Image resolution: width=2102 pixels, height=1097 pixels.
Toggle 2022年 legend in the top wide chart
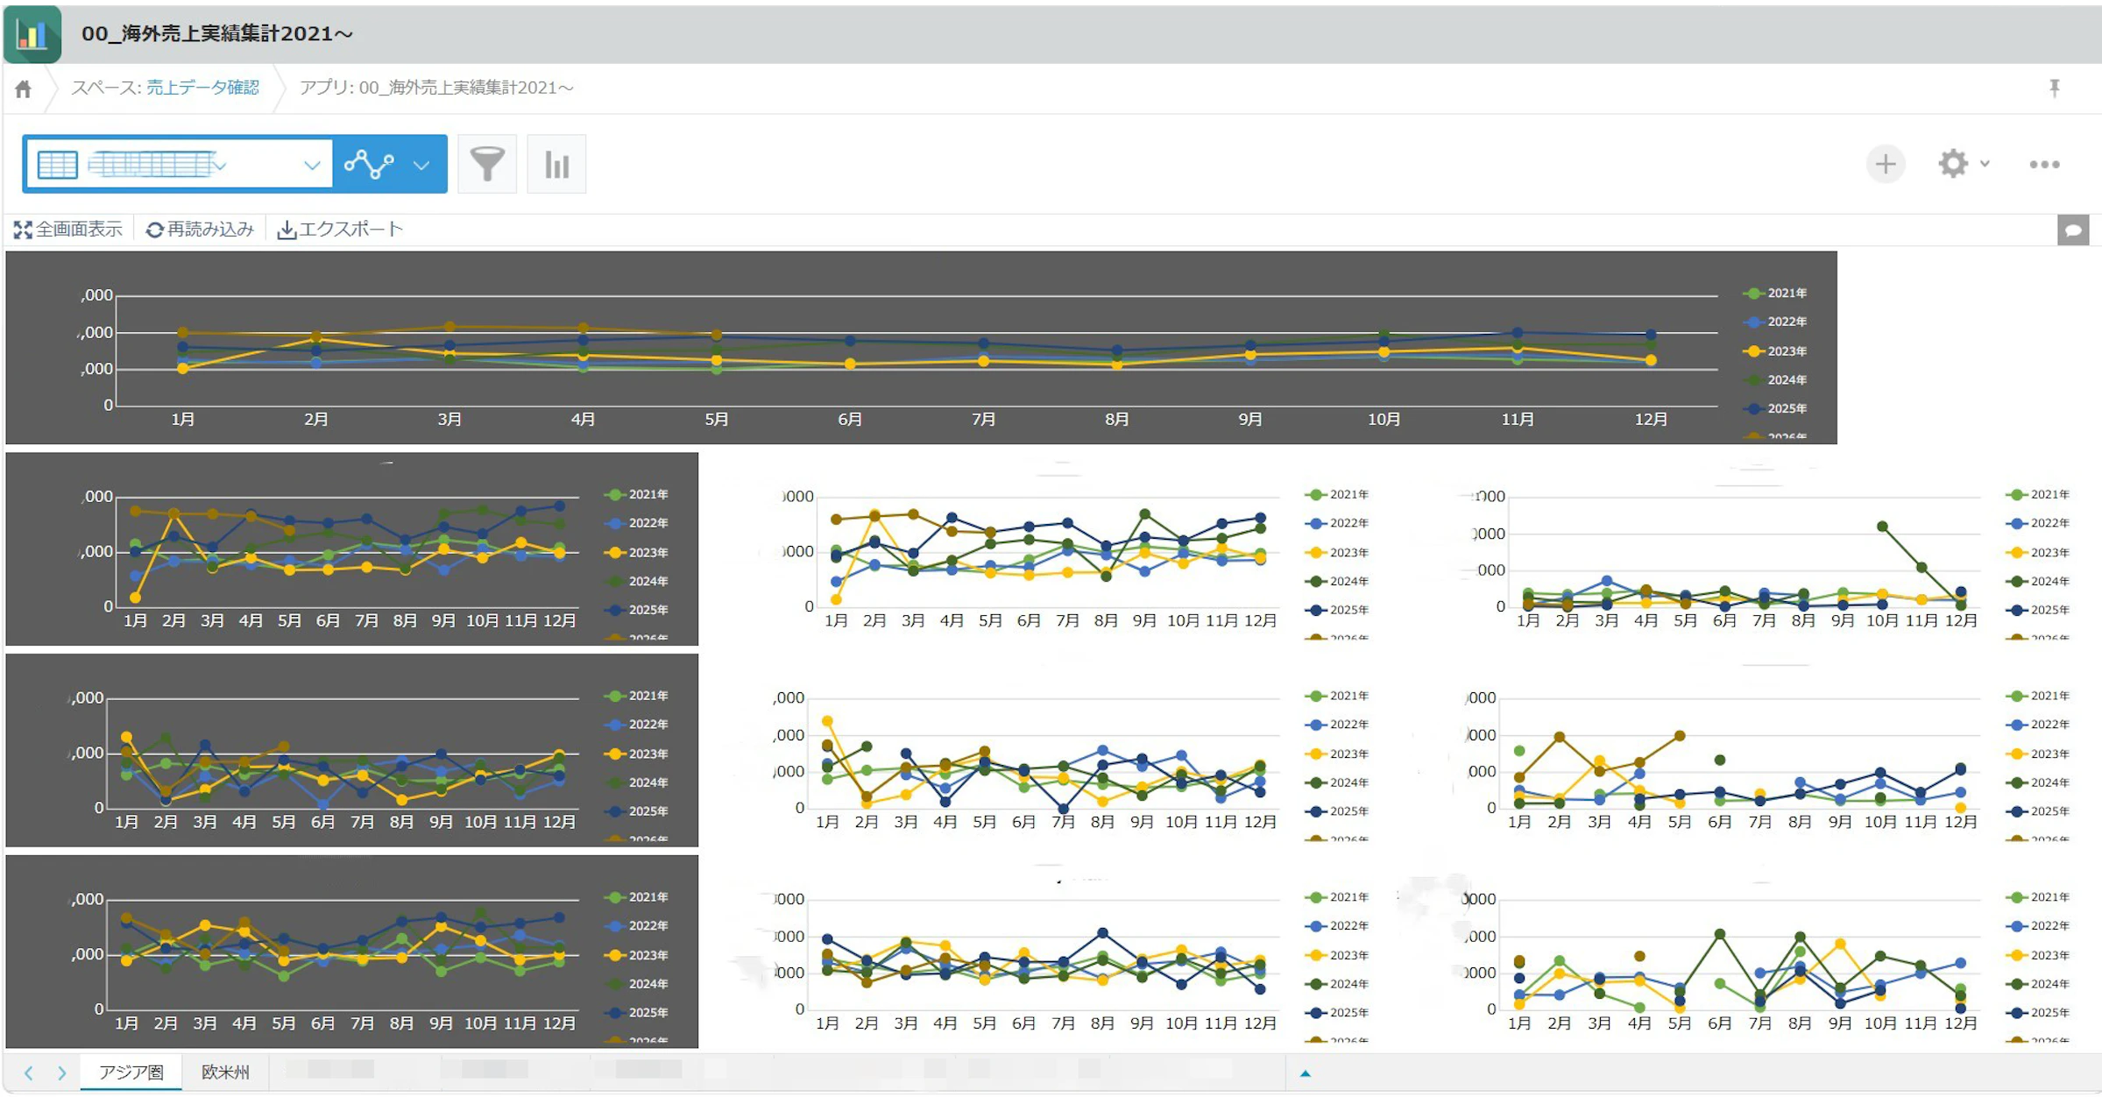(1775, 322)
